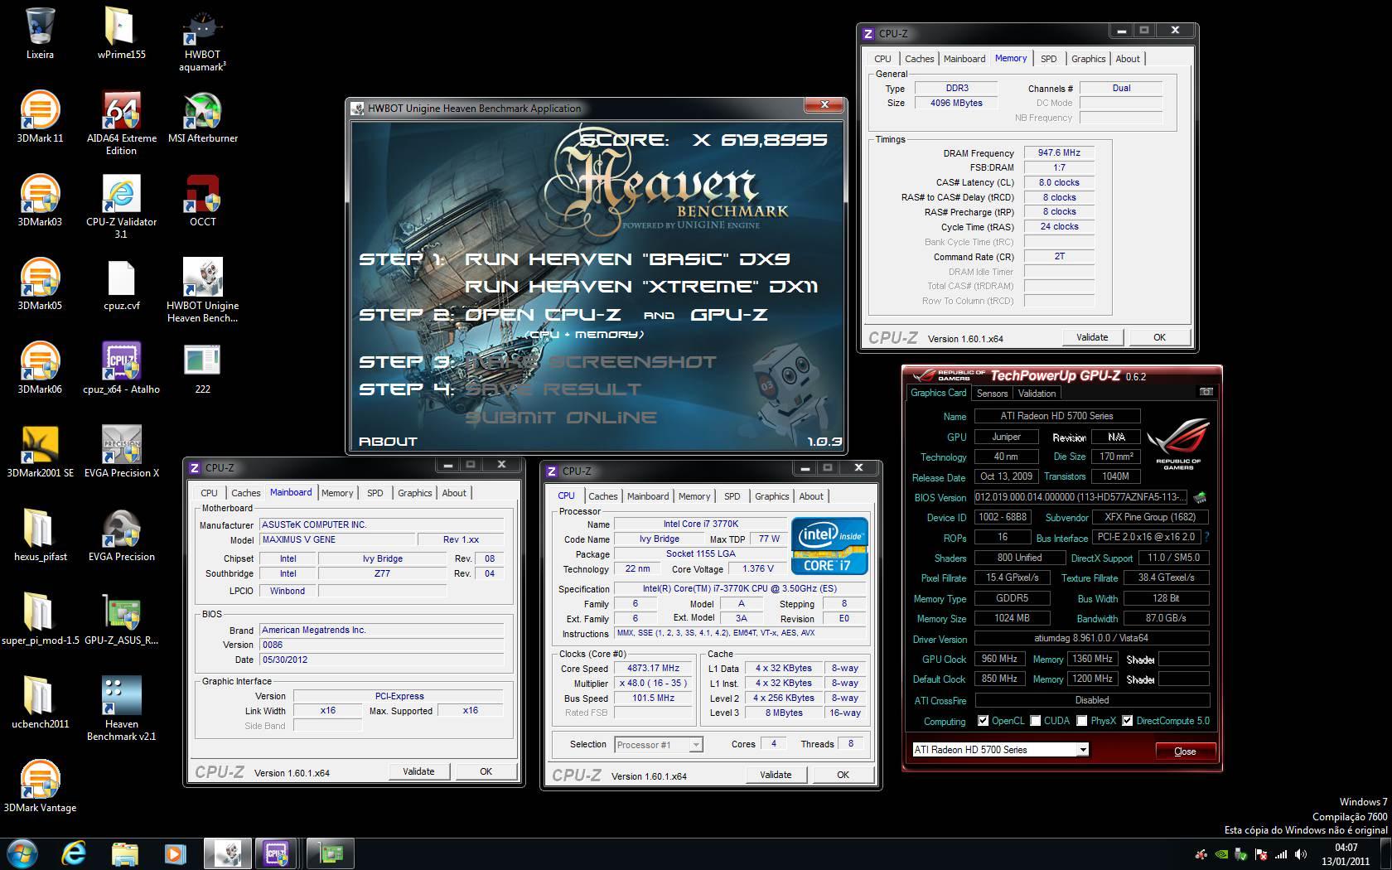Open the Windows Start button
The image size is (1392, 870).
(22, 853)
